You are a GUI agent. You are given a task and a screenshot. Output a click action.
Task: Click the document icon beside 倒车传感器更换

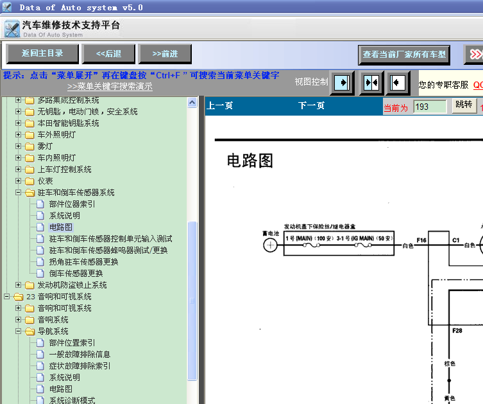click(40, 273)
